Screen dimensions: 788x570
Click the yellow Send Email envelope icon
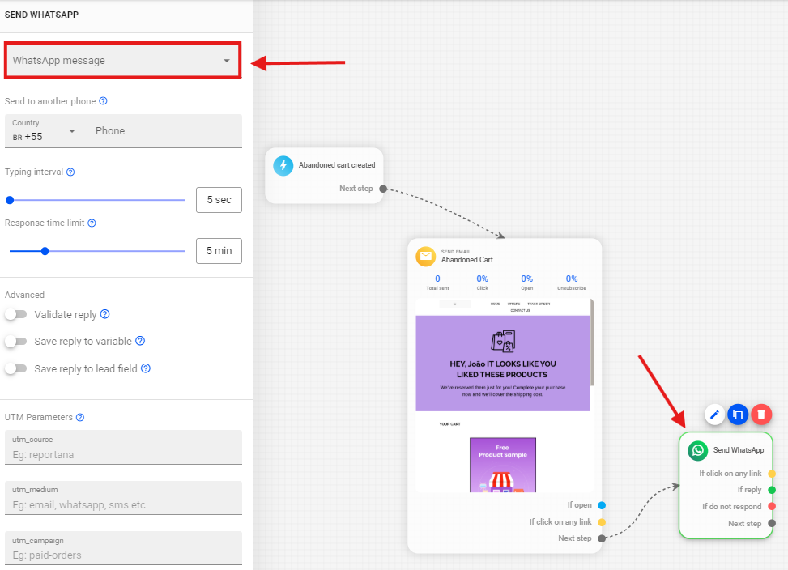pyautogui.click(x=425, y=256)
